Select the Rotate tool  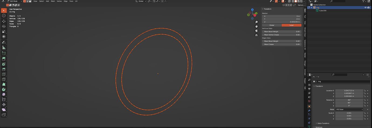coord(4,26)
